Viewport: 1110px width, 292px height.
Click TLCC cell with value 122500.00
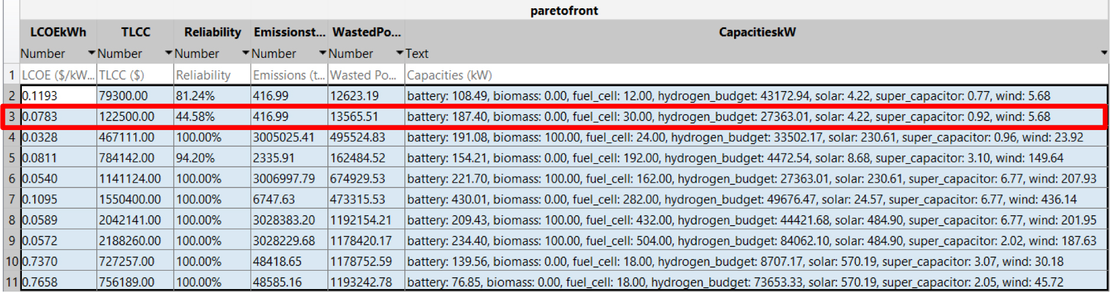135,116
